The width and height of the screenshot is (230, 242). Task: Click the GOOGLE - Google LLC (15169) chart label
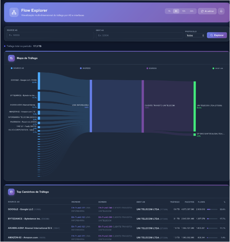pyautogui.click(x=24, y=80)
